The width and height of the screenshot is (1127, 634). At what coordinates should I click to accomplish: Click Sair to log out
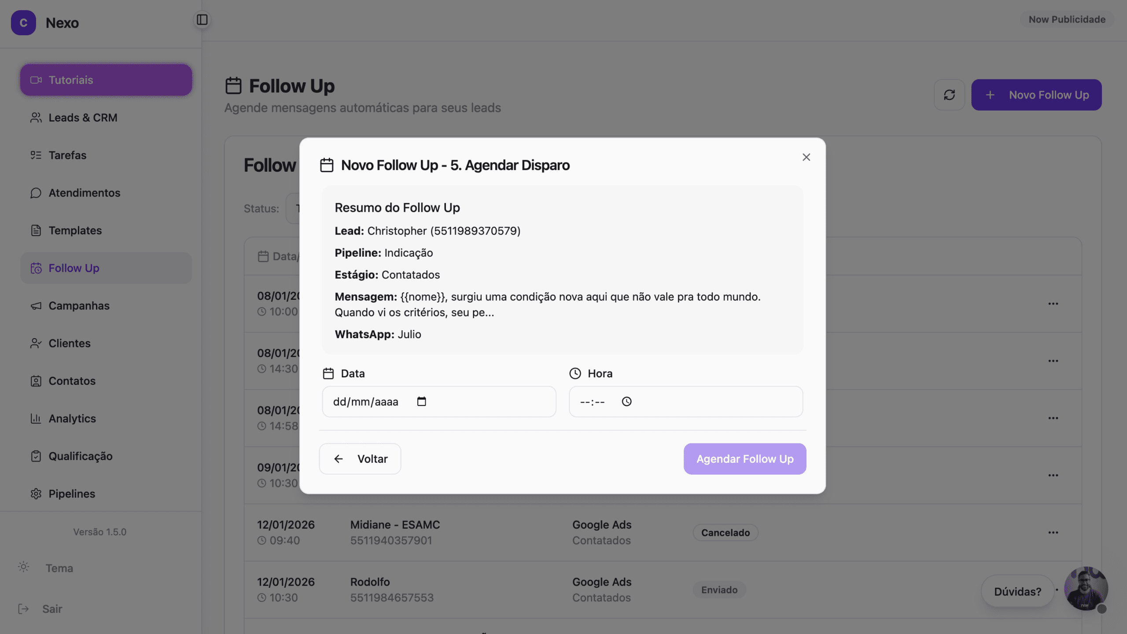(52, 609)
